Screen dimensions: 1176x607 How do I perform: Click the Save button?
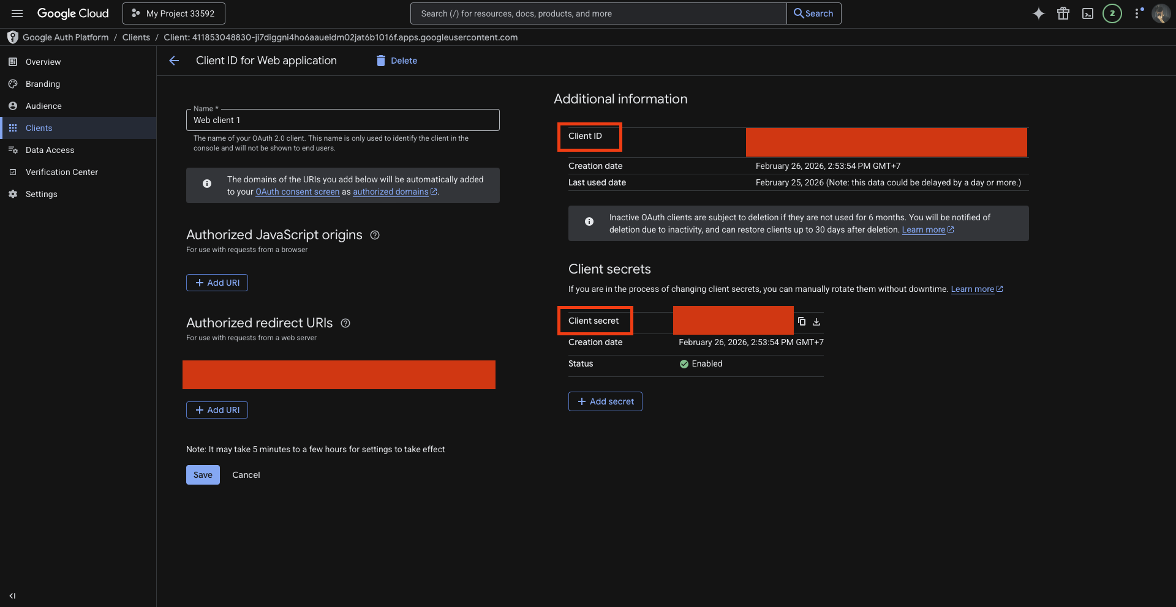pyautogui.click(x=203, y=475)
